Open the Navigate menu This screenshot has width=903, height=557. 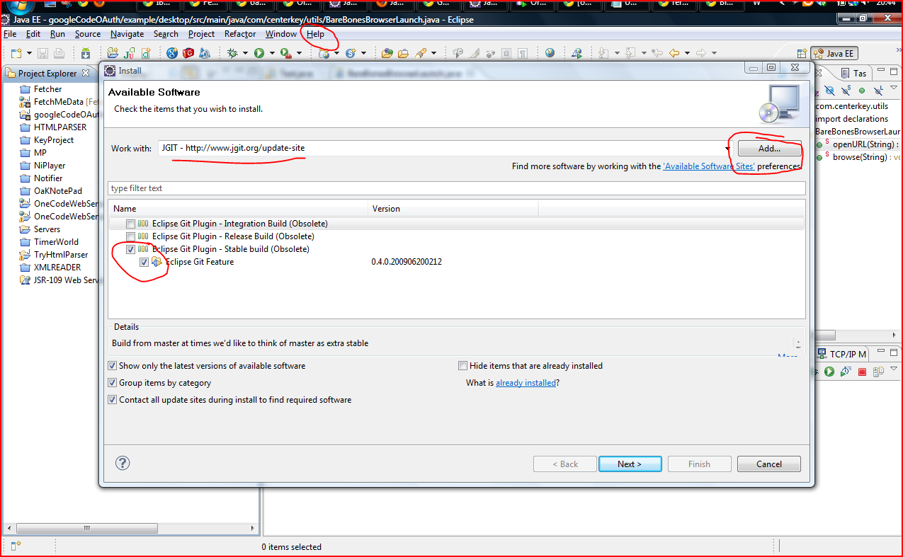point(127,34)
